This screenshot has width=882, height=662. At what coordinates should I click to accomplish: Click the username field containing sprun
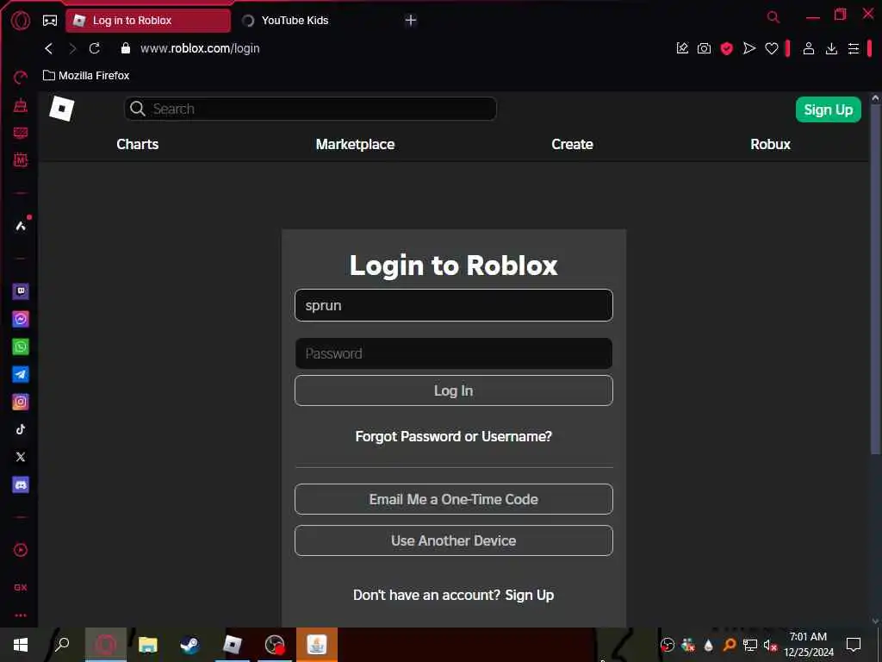tap(453, 305)
